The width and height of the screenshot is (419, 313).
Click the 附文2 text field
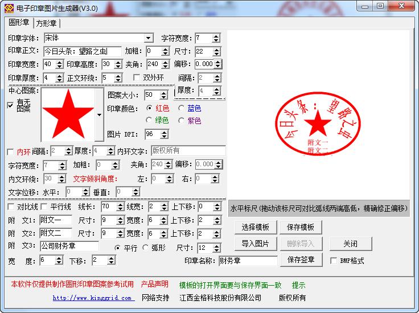tap(56, 233)
